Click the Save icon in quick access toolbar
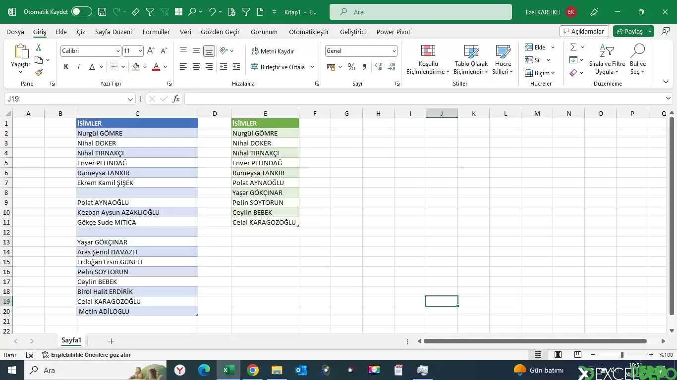 click(x=102, y=11)
